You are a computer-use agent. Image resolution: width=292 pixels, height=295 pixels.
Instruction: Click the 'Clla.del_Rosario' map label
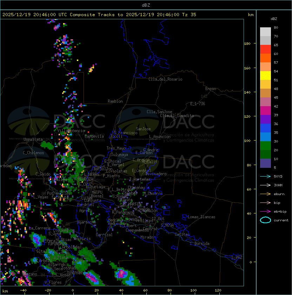[165, 79]
